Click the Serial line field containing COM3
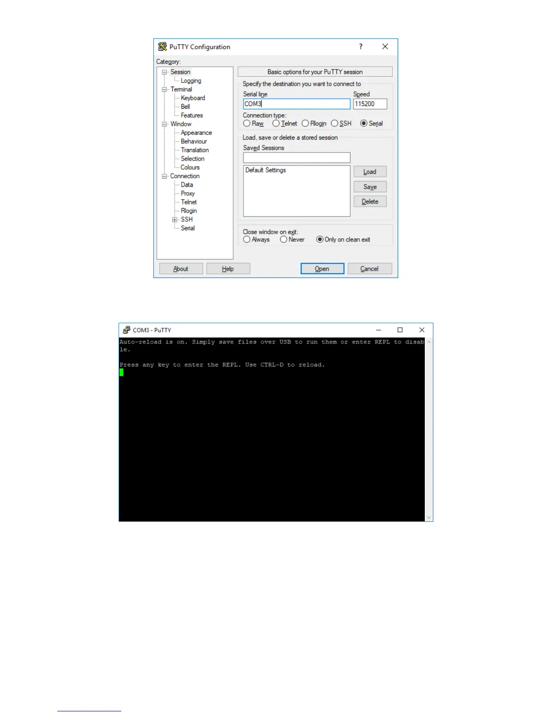The height and width of the screenshot is (715, 552). coord(297,104)
